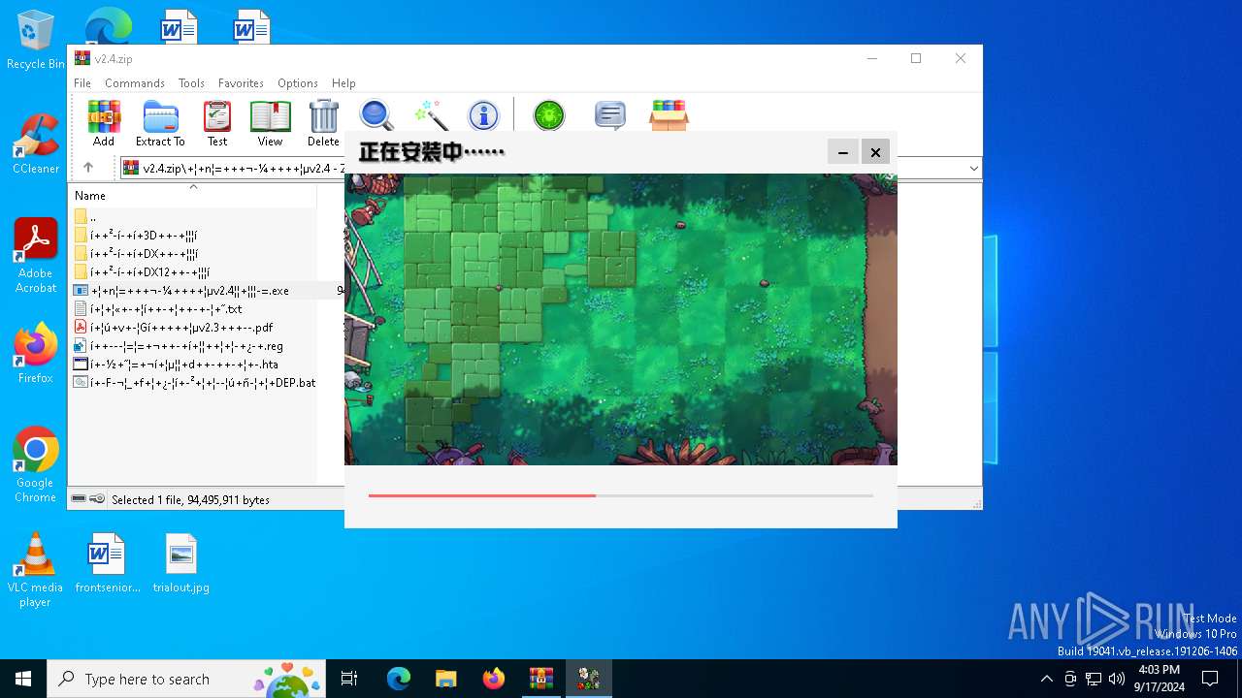The image size is (1242, 698).
Task: Show hidden system tray icons
Action: 1046,679
